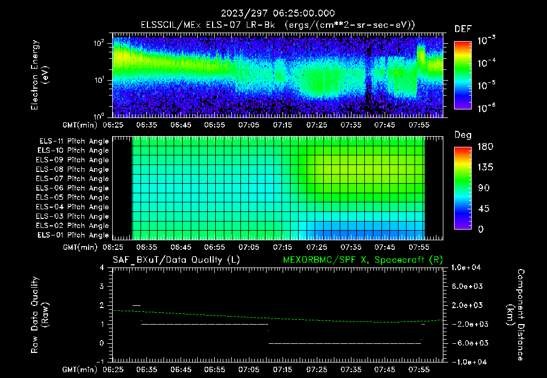Click 07:55 tick under the spectrogram
The width and height of the screenshot is (547, 378).
click(x=419, y=125)
